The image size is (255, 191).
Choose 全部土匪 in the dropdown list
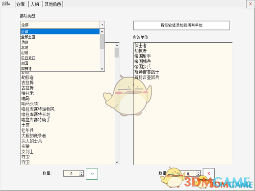pyautogui.click(x=60, y=37)
